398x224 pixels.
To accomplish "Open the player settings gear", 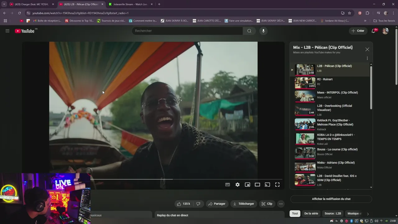I will 238,184.
